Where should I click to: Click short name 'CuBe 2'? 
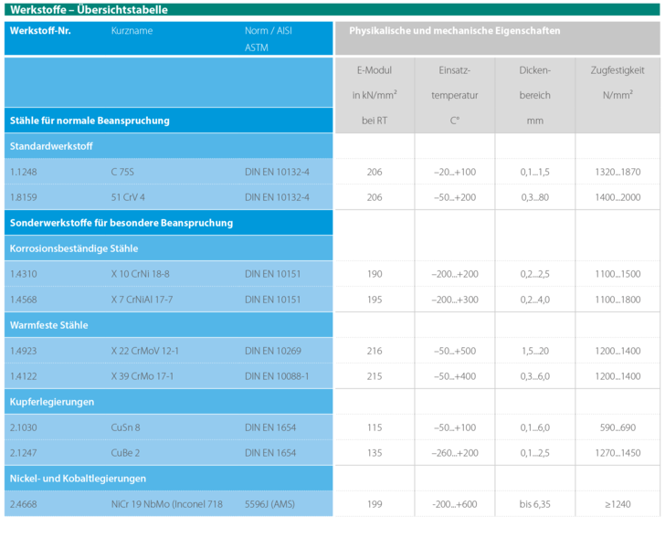pyautogui.click(x=125, y=453)
